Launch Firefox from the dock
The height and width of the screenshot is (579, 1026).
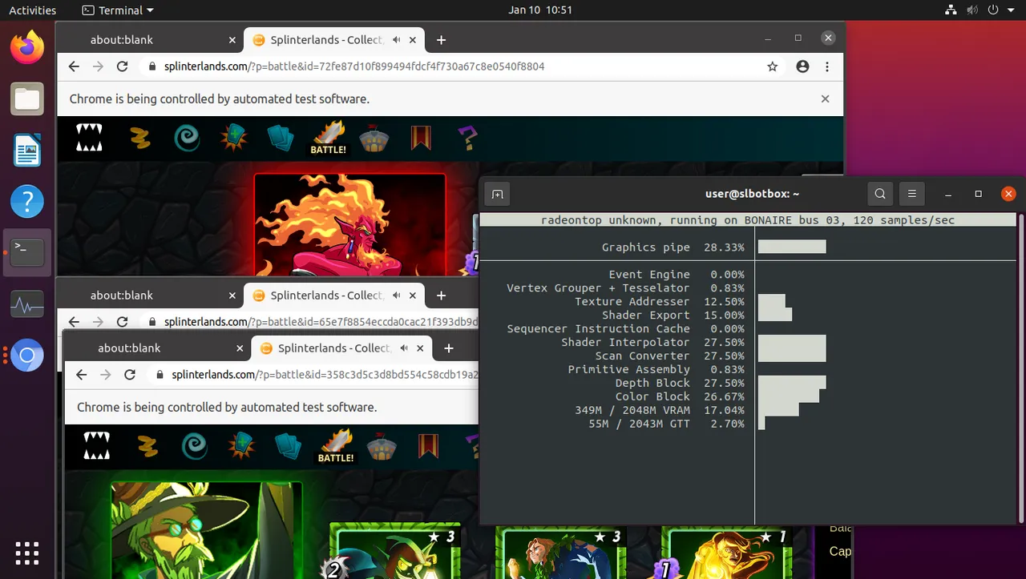click(27, 48)
